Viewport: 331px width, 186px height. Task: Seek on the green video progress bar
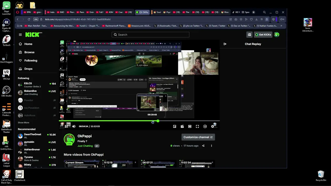(x=139, y=121)
